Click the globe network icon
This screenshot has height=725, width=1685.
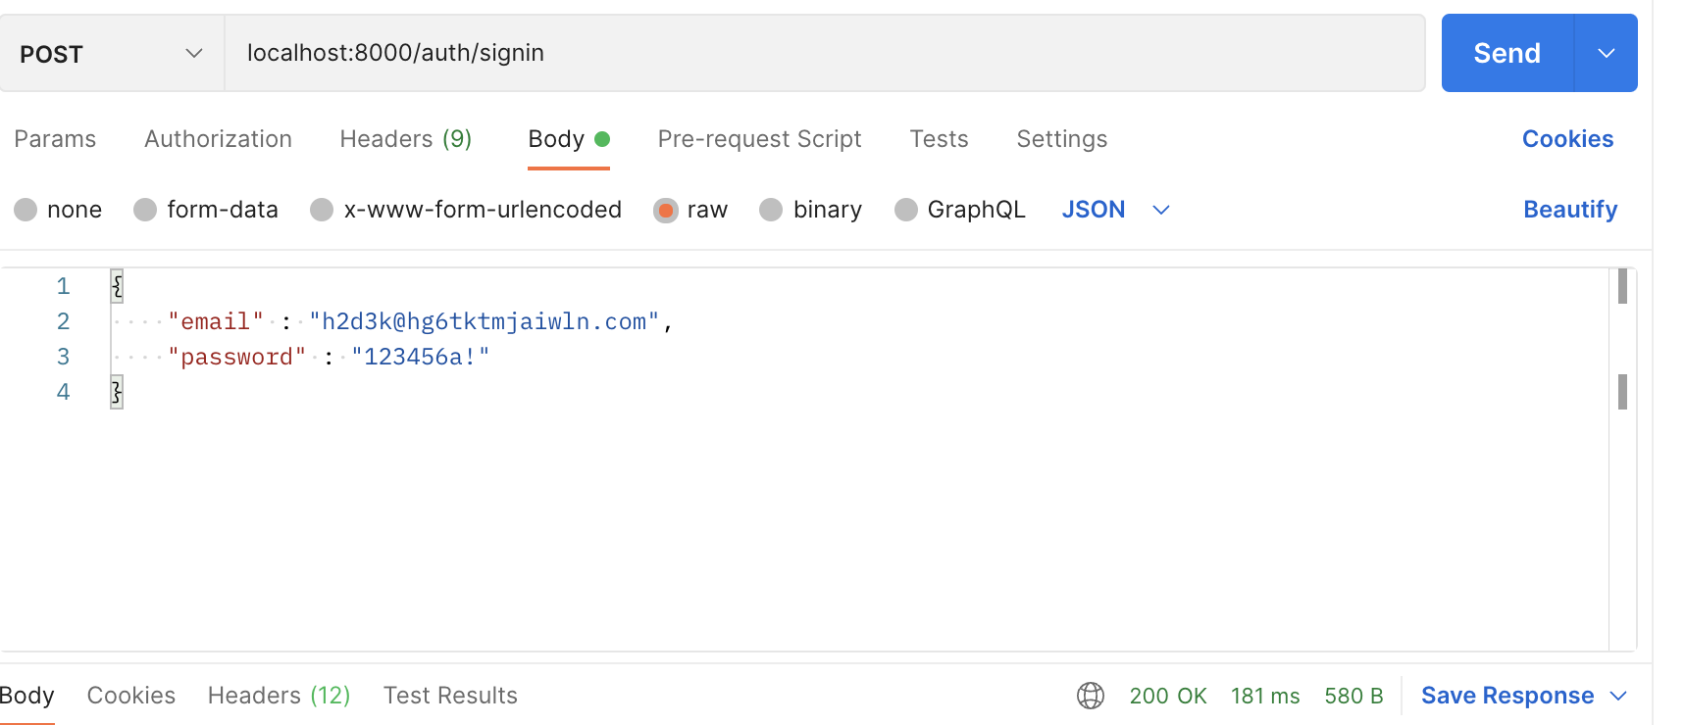click(x=1090, y=696)
